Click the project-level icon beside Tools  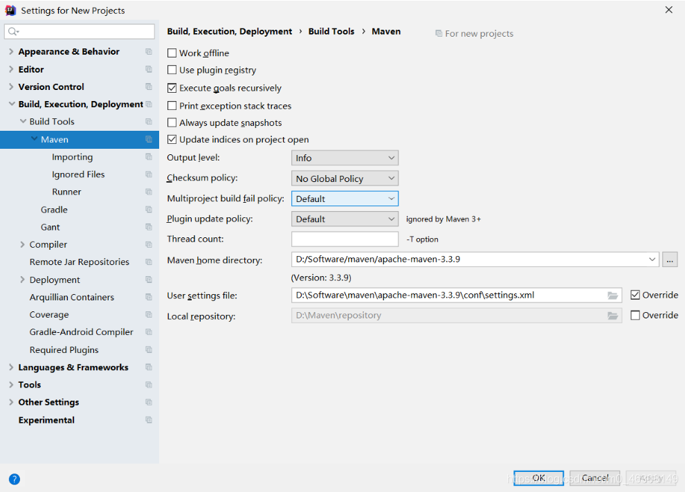149,385
